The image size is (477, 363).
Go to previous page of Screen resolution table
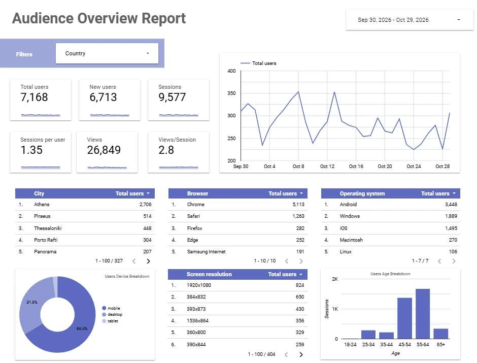(286, 354)
